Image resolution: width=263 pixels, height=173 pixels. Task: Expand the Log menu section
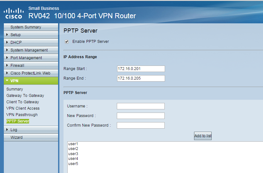14,130
